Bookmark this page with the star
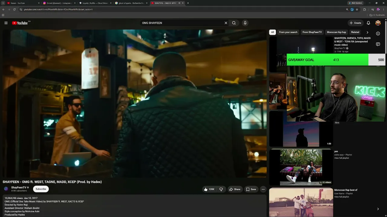The width and height of the screenshot is (387, 217). [357, 9]
